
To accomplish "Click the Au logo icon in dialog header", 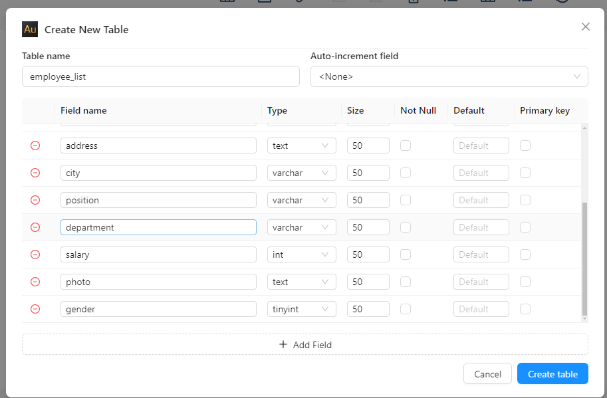I will coord(30,29).
